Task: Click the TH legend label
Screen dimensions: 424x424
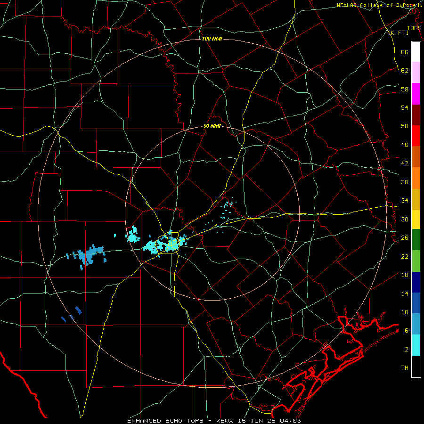Action: [x=405, y=368]
